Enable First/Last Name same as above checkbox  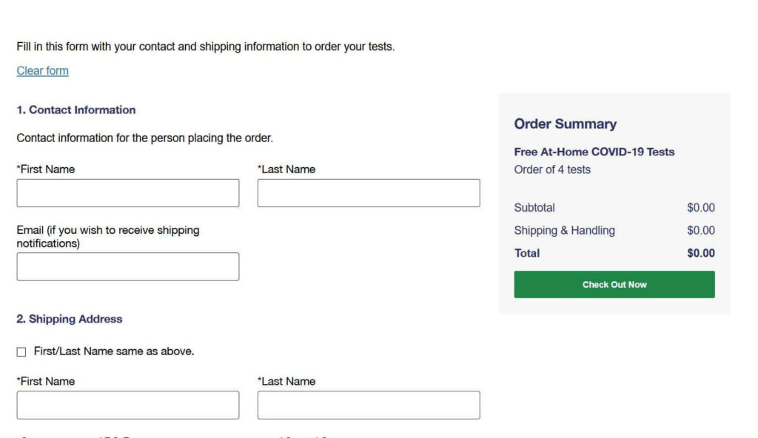pos(21,352)
